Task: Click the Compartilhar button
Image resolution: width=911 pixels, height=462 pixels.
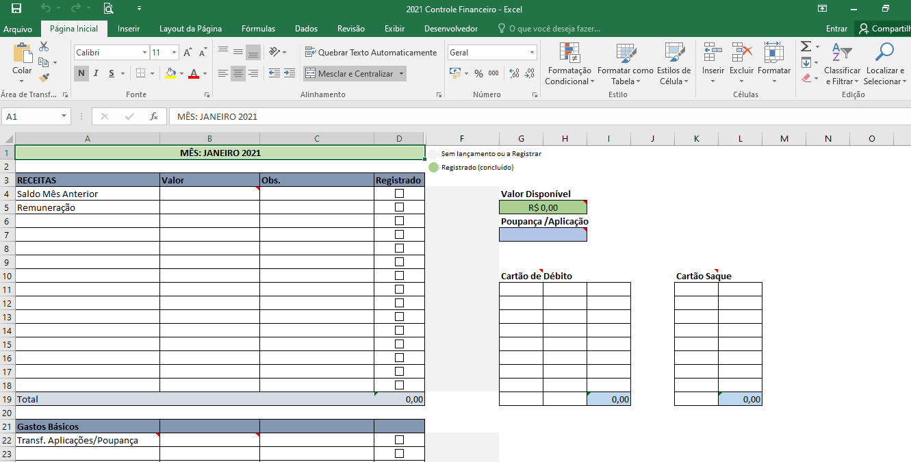Action: (x=888, y=29)
